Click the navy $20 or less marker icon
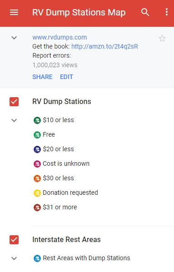 tap(37, 149)
